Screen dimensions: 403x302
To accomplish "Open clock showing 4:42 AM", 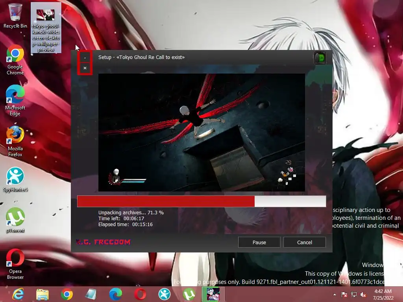I will [x=383, y=295].
